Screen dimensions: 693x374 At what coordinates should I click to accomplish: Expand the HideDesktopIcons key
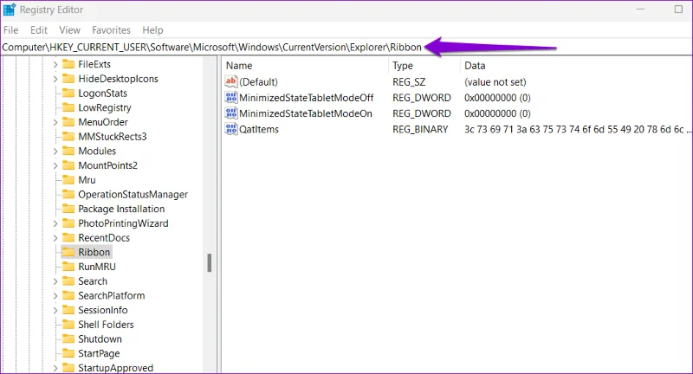point(55,79)
